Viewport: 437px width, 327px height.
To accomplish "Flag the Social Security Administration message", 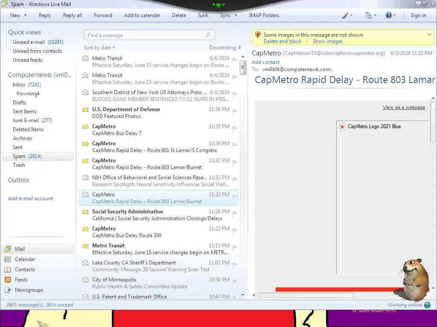I will pyautogui.click(x=234, y=213).
